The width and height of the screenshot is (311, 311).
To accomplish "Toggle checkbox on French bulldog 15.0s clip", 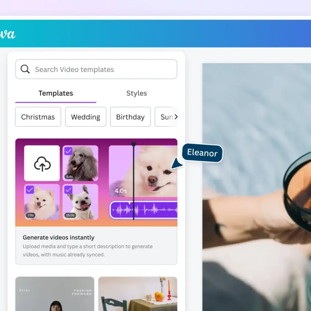I will pyautogui.click(x=68, y=190).
